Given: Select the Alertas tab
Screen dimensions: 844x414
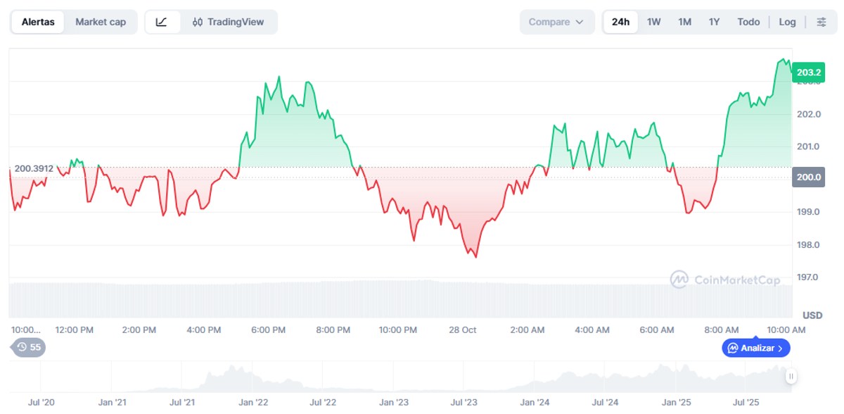Looking at the screenshot, I should (38, 22).
